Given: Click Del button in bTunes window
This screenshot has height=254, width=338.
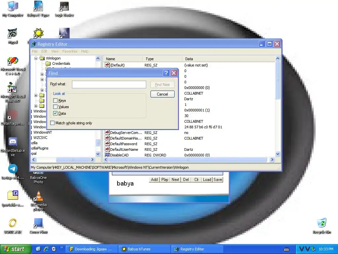Looking at the screenshot, I should [x=186, y=180].
